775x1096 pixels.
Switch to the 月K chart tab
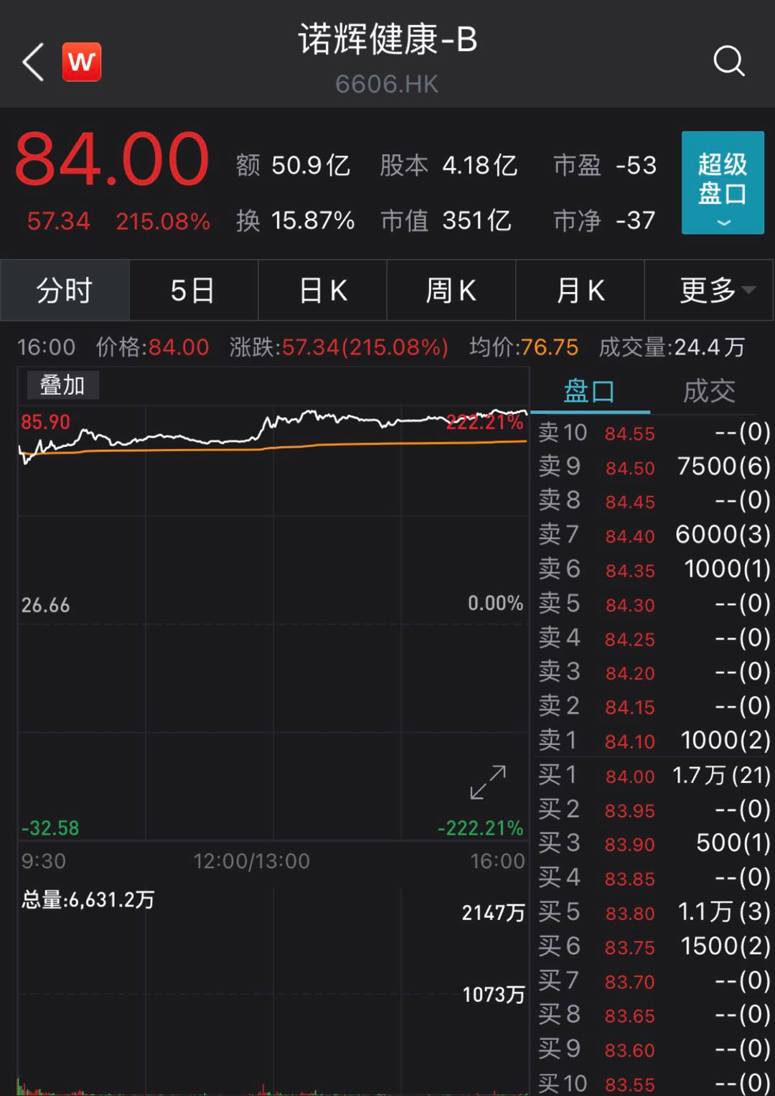[580, 291]
